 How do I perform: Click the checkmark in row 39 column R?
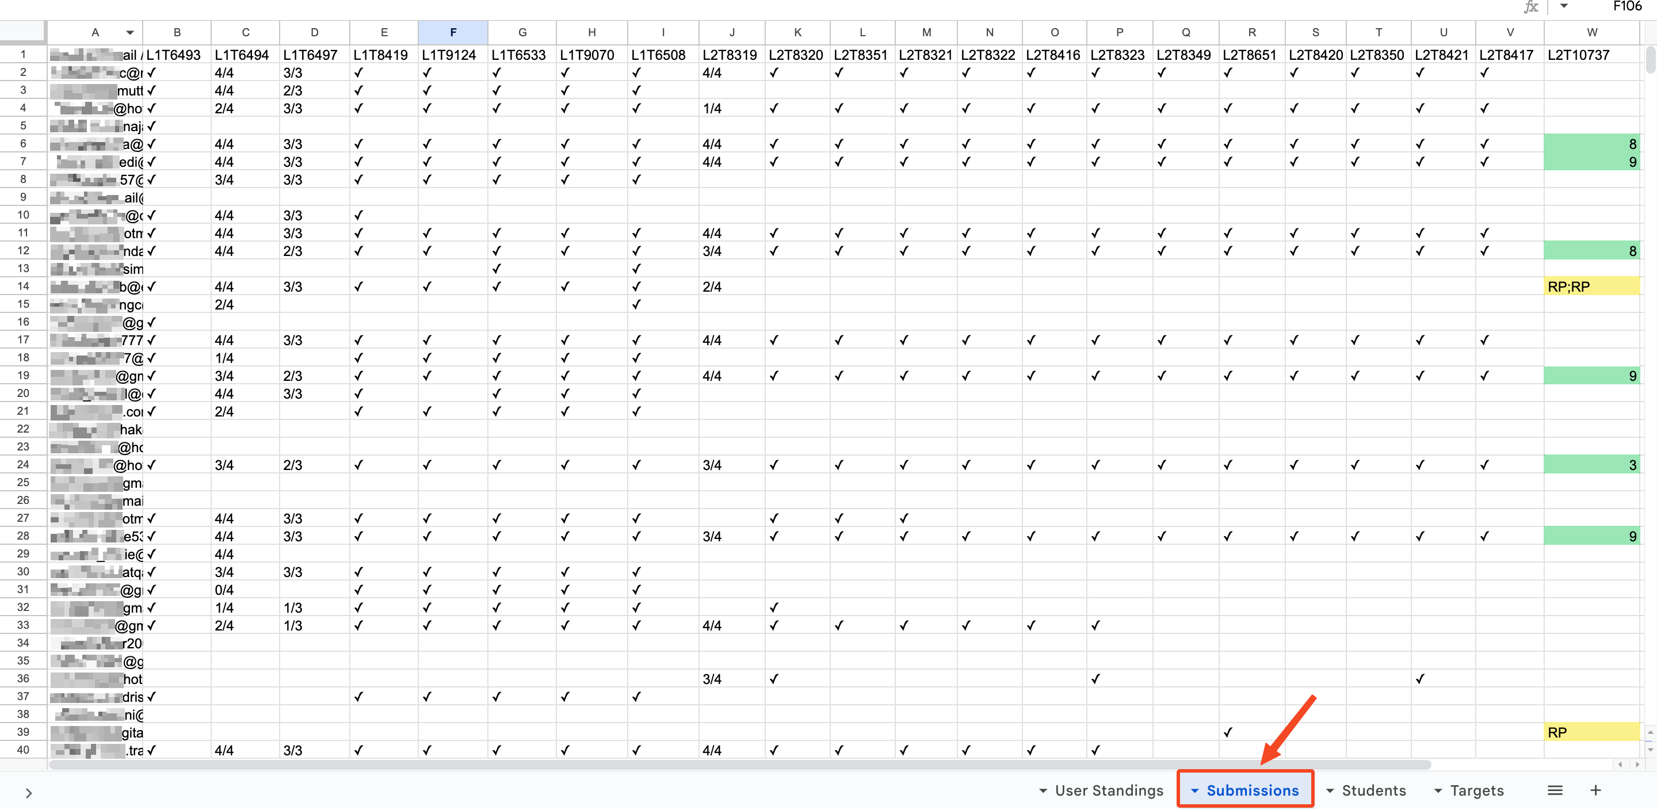click(1227, 732)
